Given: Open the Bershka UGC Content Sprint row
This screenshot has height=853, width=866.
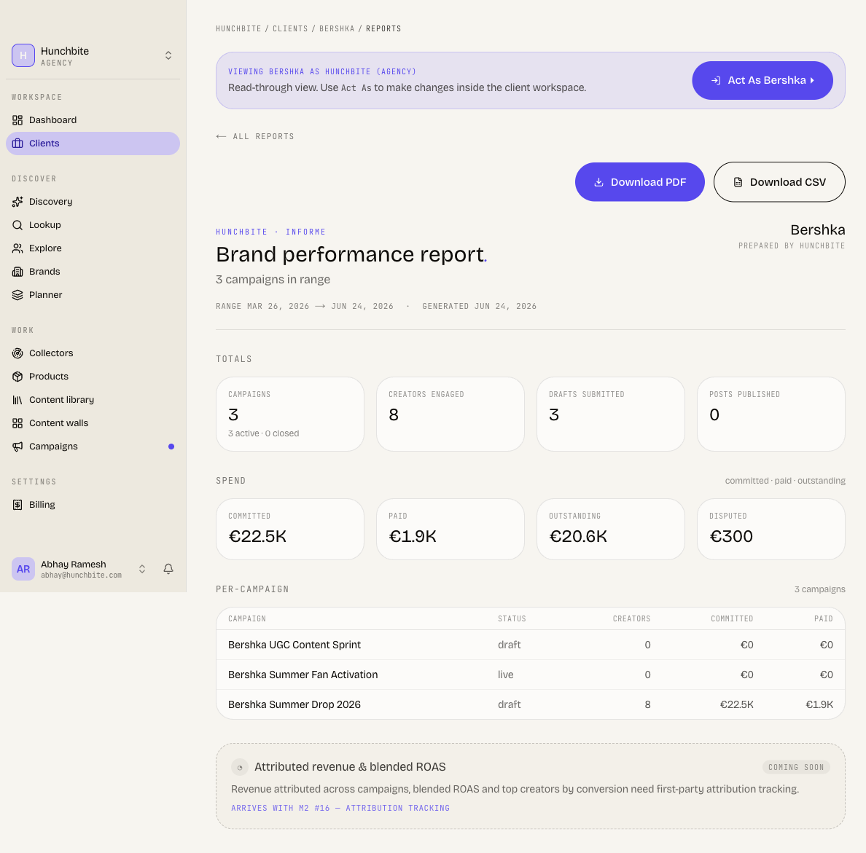Looking at the screenshot, I should click(530, 645).
